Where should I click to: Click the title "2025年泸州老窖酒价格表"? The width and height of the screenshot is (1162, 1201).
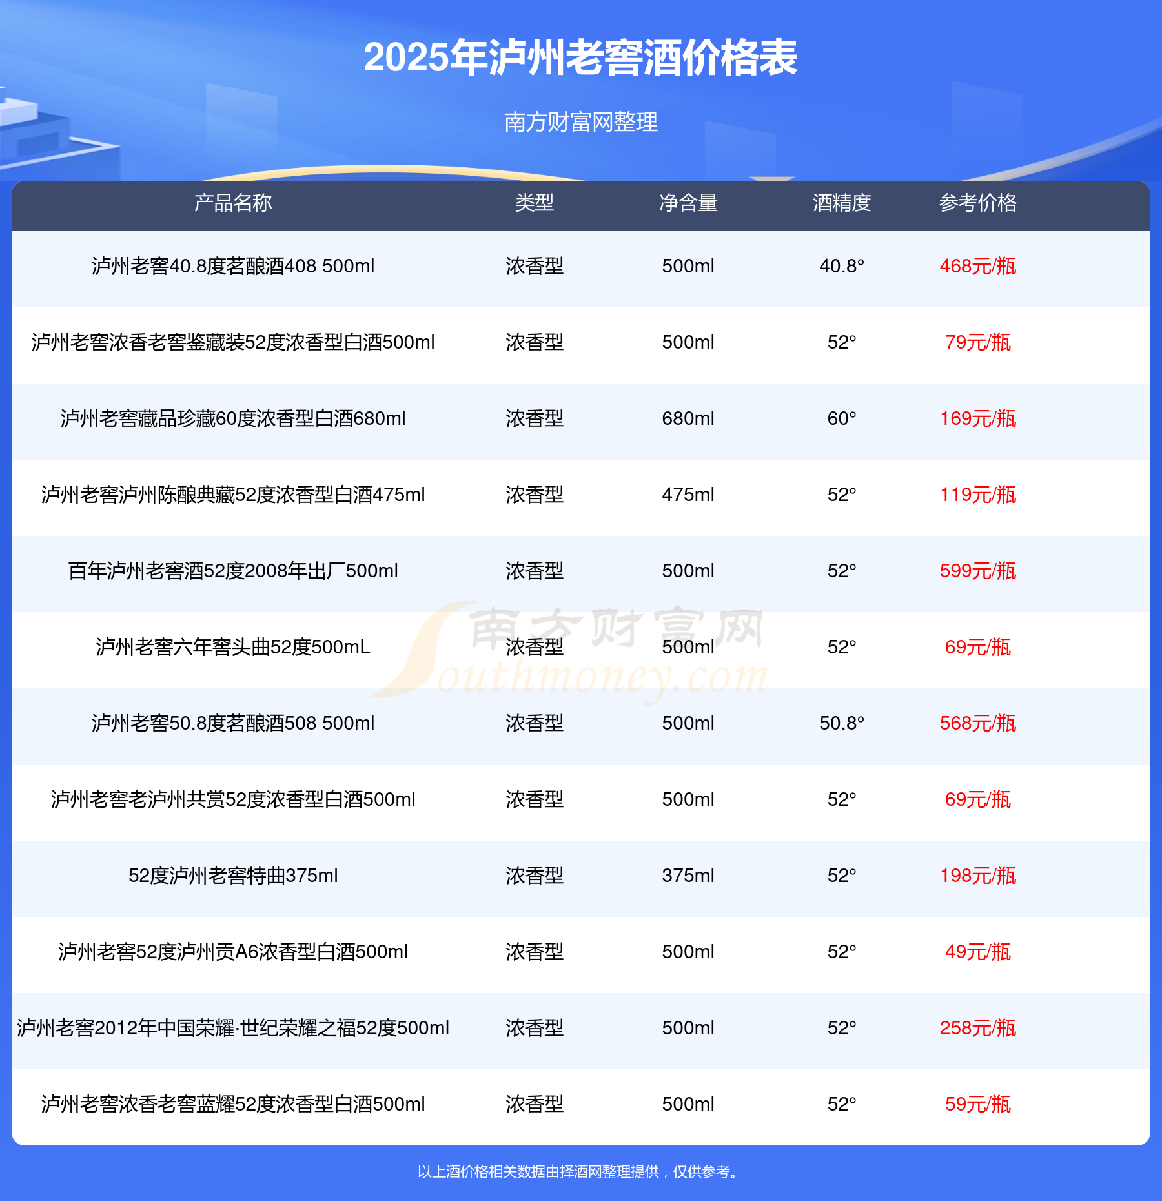[x=581, y=57]
